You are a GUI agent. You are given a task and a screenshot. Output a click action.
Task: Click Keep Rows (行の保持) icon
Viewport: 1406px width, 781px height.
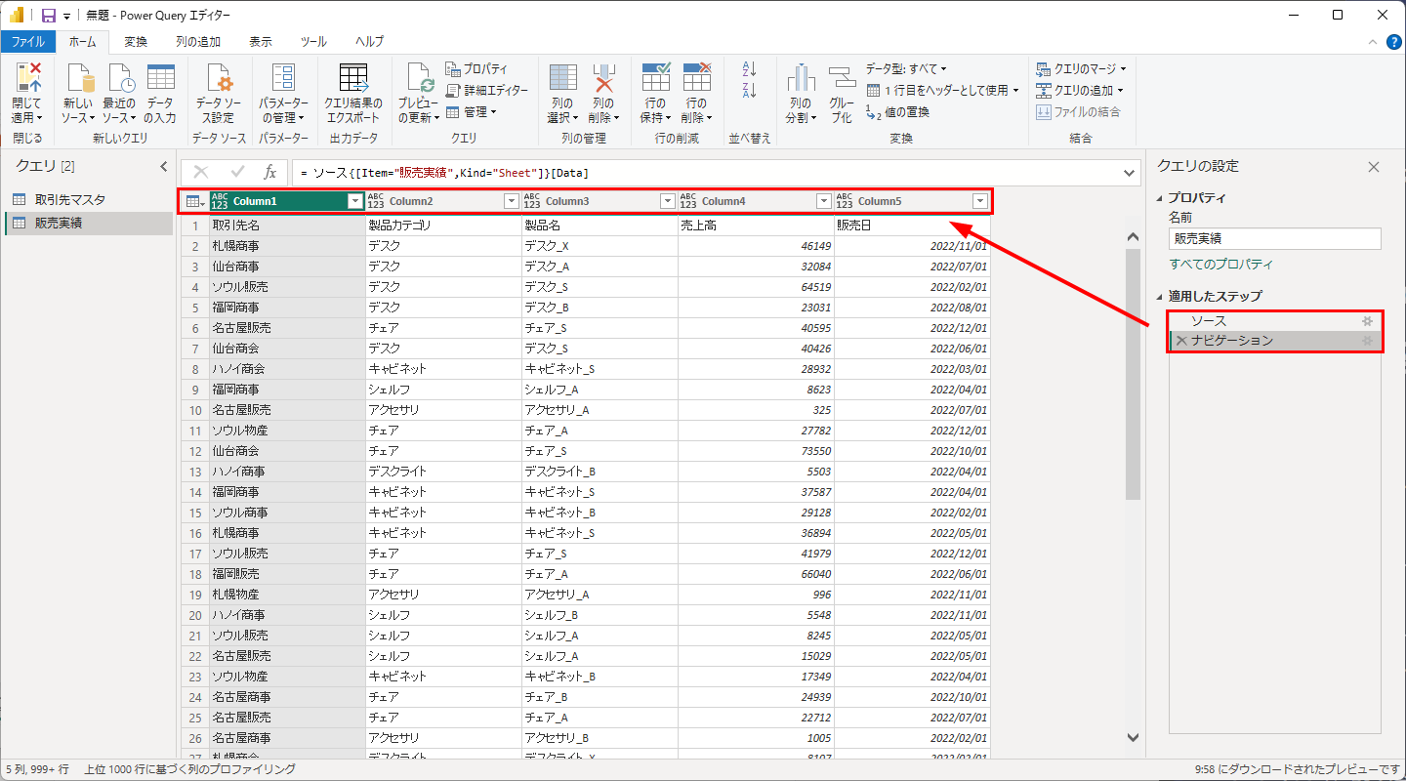[655, 78]
